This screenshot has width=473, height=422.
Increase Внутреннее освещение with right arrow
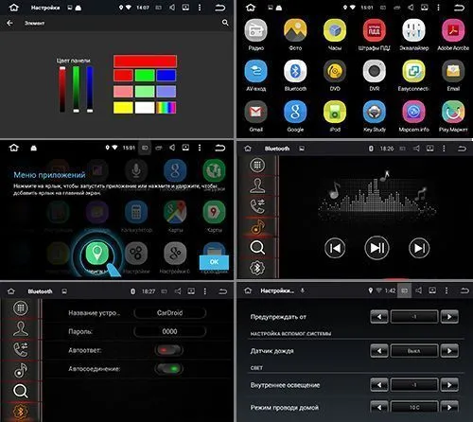tap(449, 385)
